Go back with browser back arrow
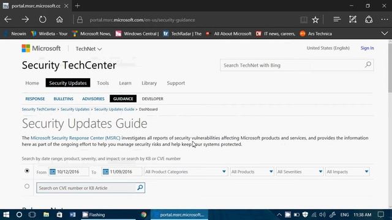392x220 pixels. [x=8, y=20]
